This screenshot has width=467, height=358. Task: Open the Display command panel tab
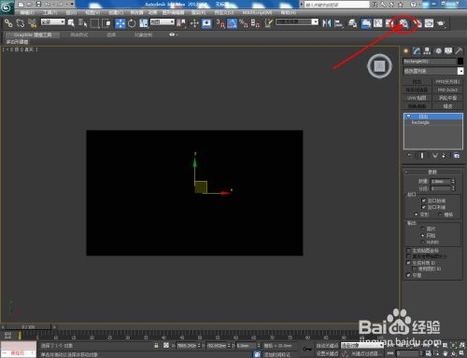(448, 51)
